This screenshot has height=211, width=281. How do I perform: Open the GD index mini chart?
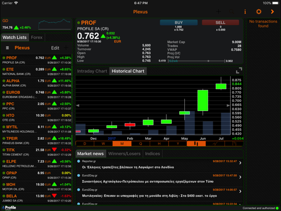click(x=54, y=24)
